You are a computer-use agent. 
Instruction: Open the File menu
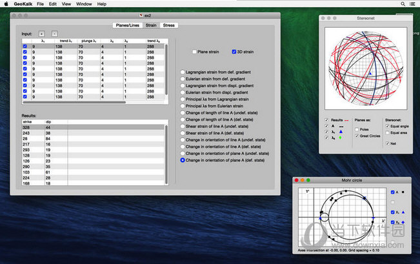click(x=40, y=4)
